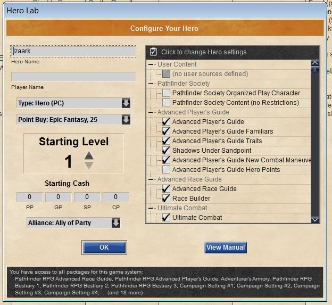Click the 'Configure Your Hero' banner text
This screenshot has width=332, height=305.
[x=164, y=28]
